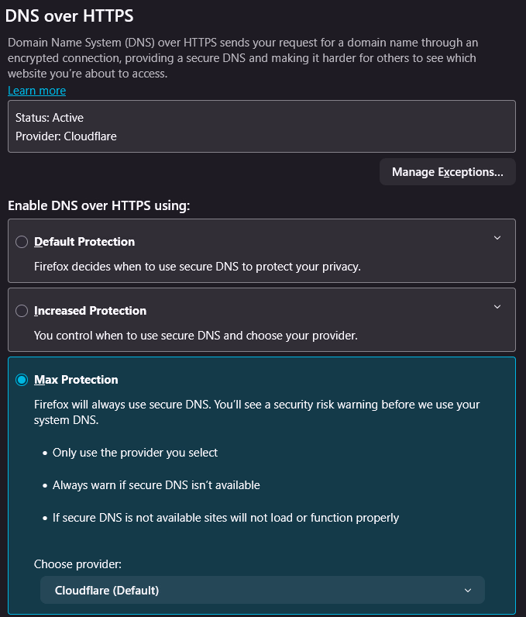
Task: Click the Status: Active text
Action: point(50,118)
